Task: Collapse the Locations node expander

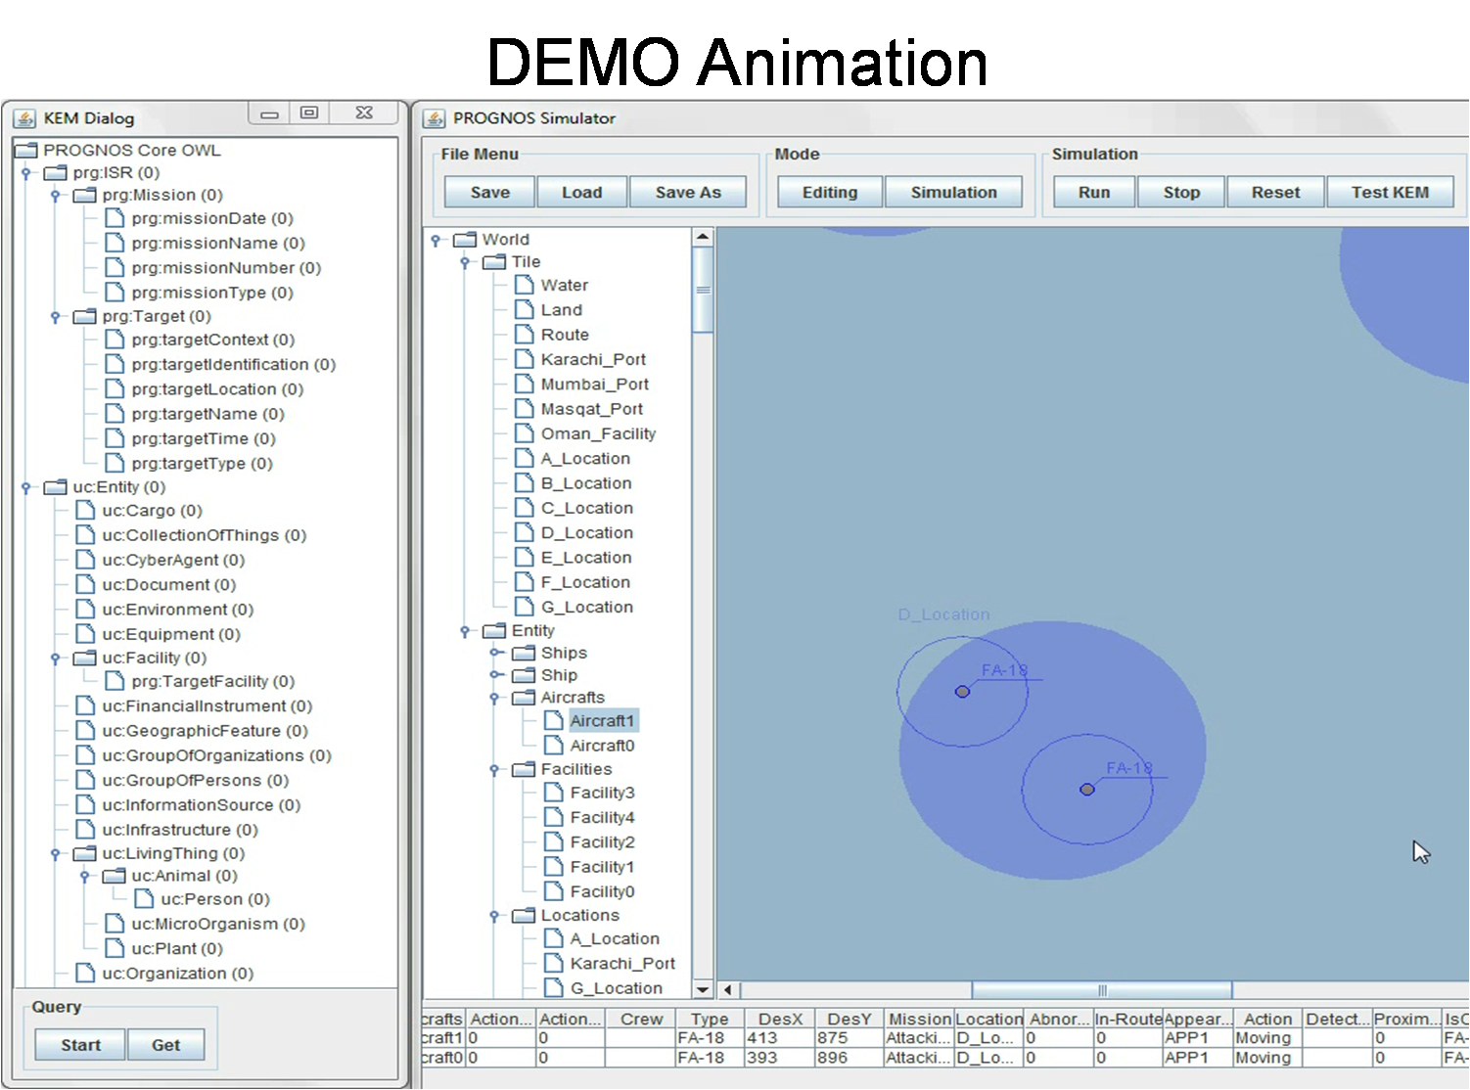Action: tap(494, 916)
